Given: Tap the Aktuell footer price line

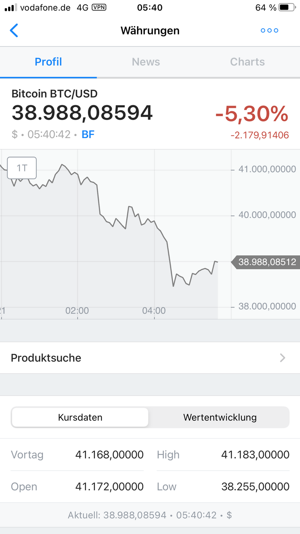Looking at the screenshot, I should (150, 515).
